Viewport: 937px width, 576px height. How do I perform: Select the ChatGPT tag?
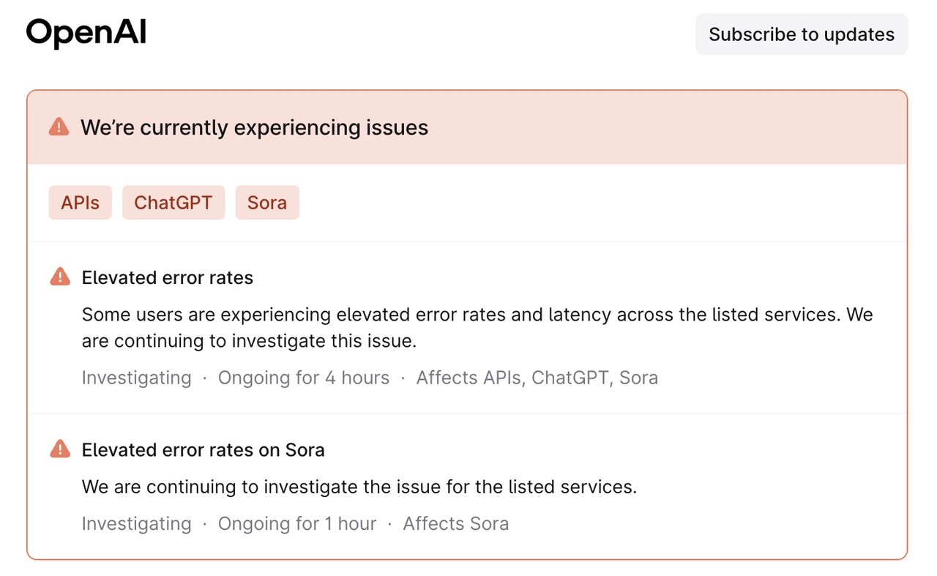tap(173, 203)
